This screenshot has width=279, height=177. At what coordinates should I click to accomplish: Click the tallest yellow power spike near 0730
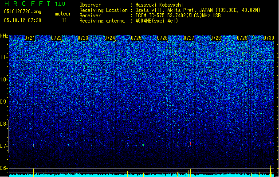271,171
